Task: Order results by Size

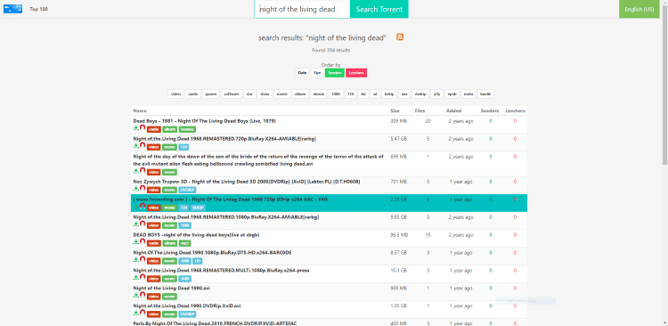Action: (x=317, y=73)
